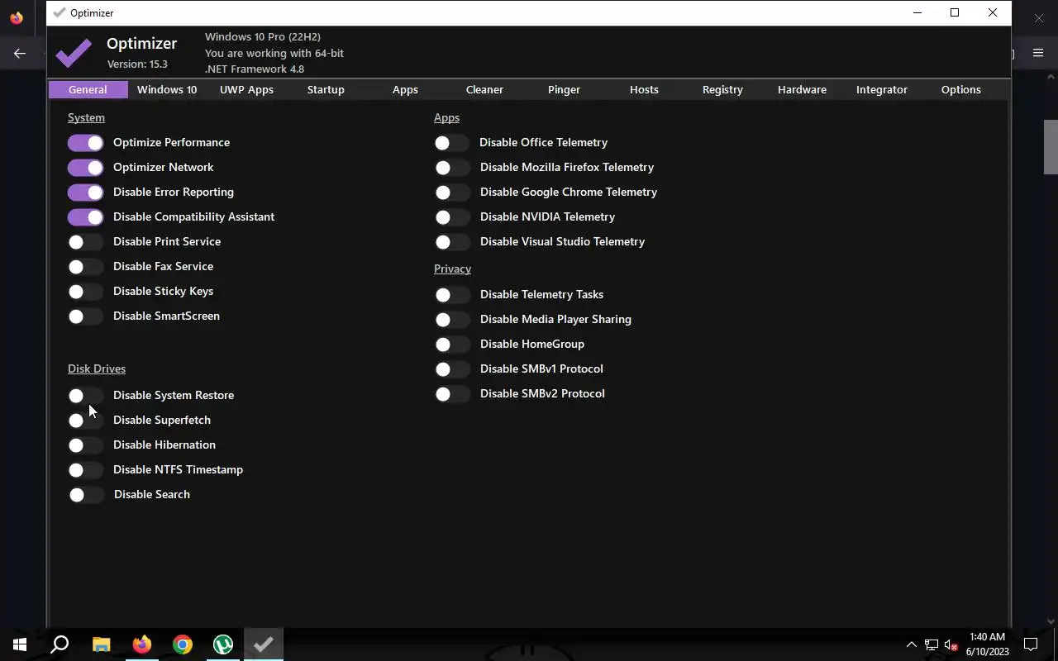Image resolution: width=1058 pixels, height=661 pixels.
Task: Enable Disable SmartScreen switch
Action: (86, 316)
